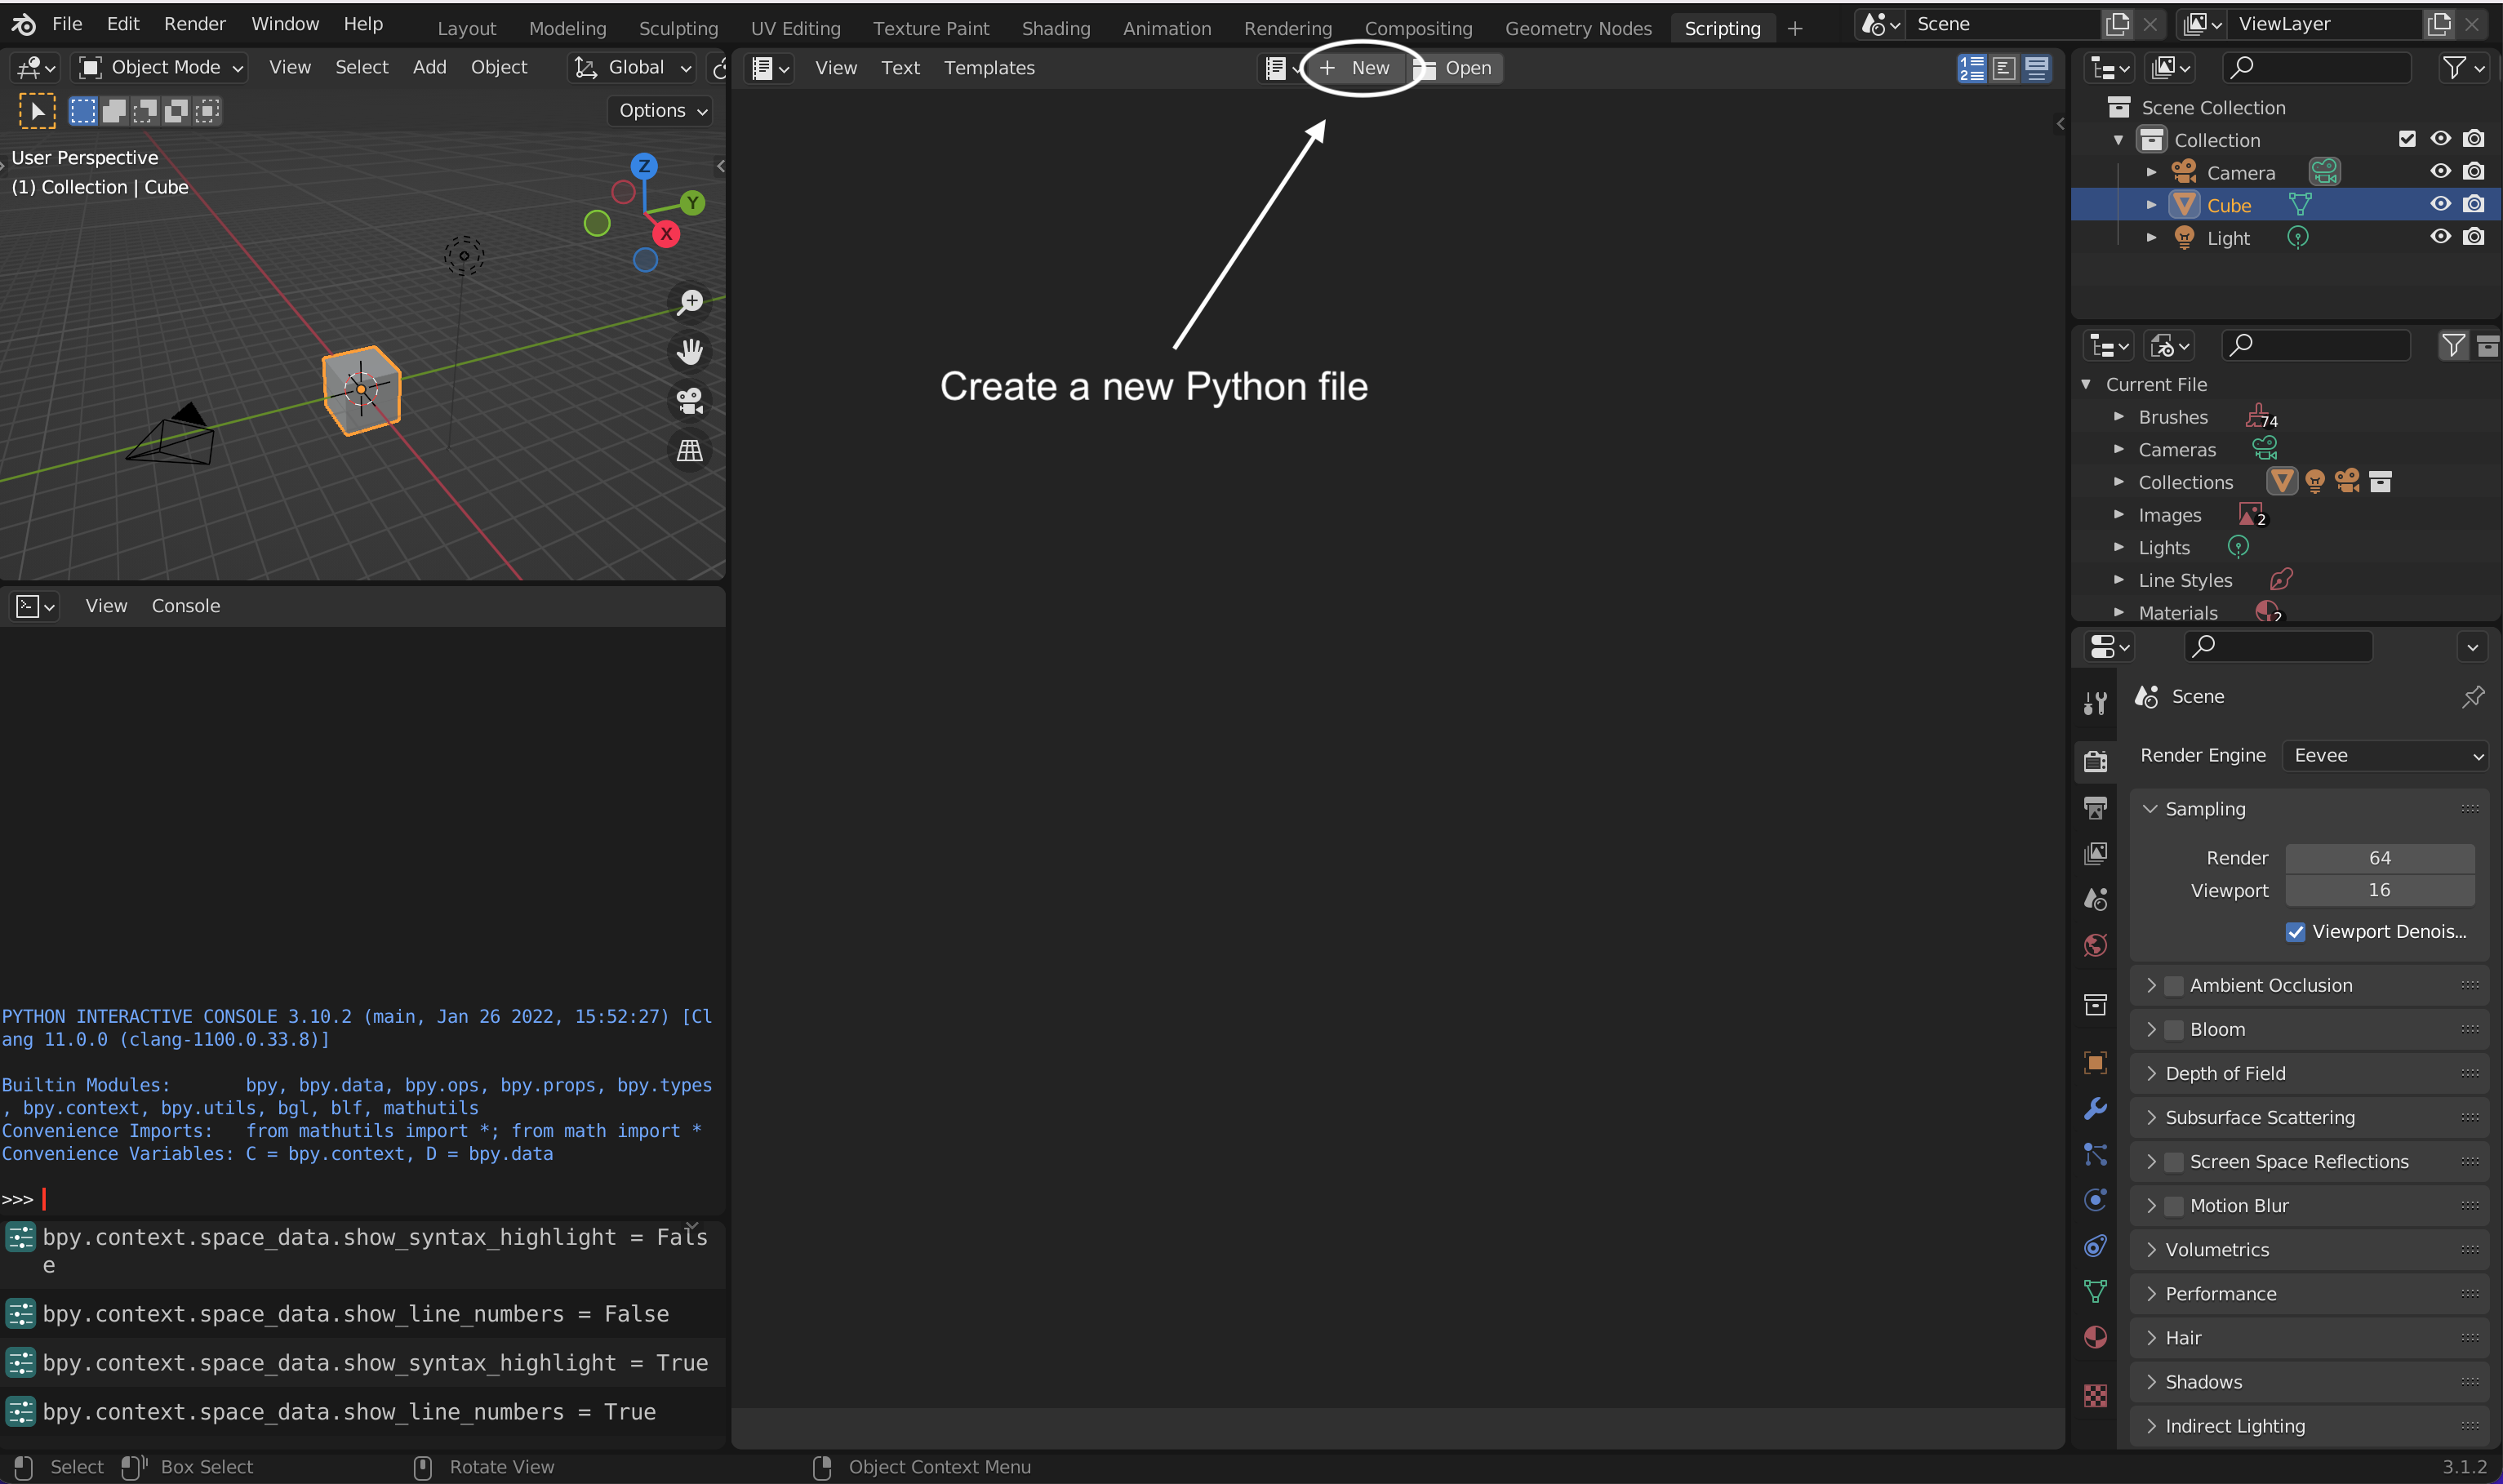The width and height of the screenshot is (2503, 1484).
Task: Click the zoom magnifier icon in viewport
Action: [690, 302]
